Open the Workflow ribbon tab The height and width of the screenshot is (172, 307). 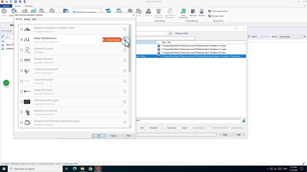[x=29, y=6]
